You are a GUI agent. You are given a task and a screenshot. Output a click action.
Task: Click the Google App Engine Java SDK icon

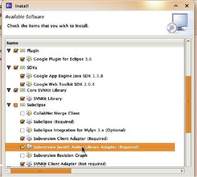point(29,76)
